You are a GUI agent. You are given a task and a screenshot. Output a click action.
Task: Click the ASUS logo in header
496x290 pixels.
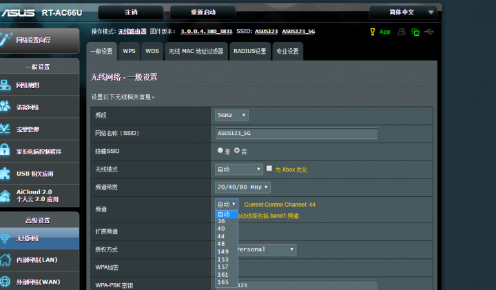click(17, 12)
